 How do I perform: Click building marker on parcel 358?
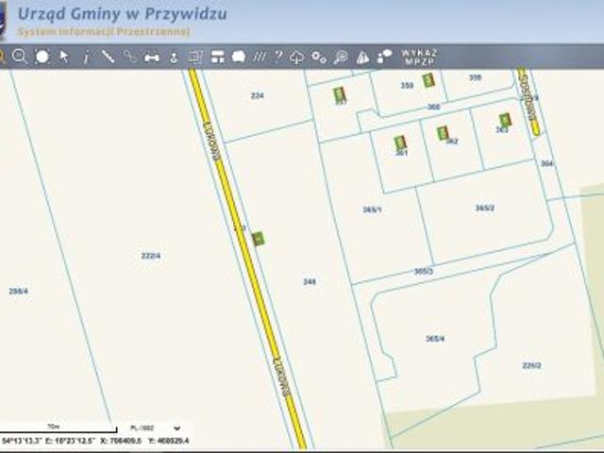[x=428, y=80]
